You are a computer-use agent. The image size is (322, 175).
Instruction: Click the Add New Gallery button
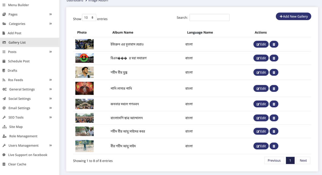(x=293, y=16)
